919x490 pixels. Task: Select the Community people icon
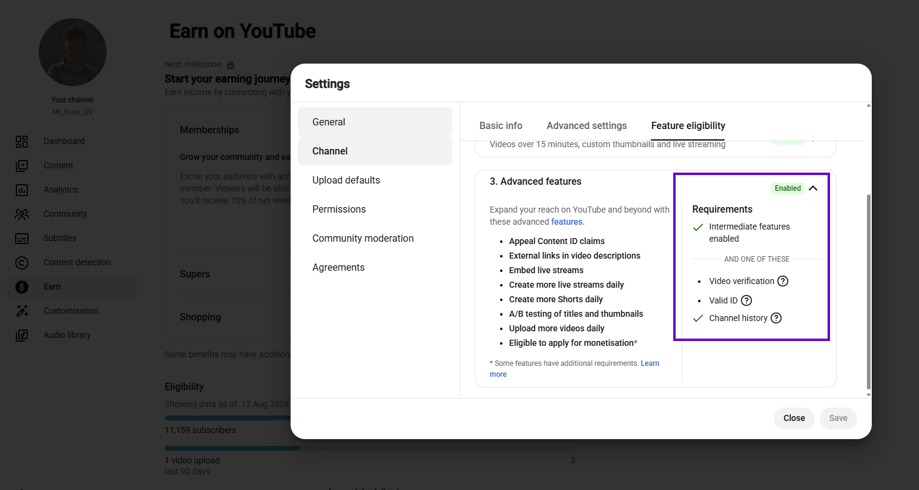[22, 214]
